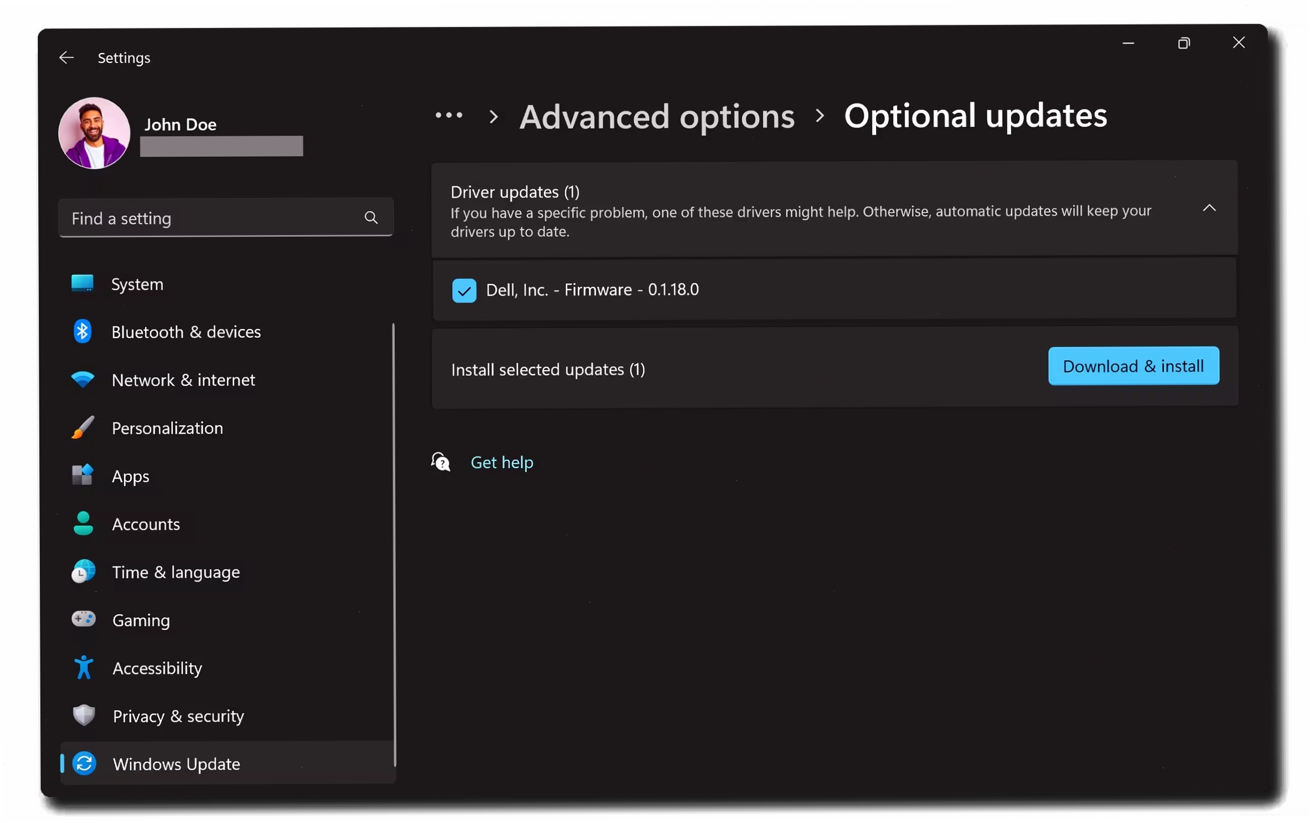
Task: Click the search magnifier icon
Action: (371, 217)
